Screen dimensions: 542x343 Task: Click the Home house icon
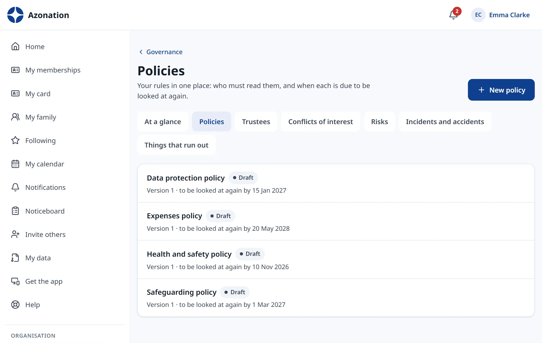point(15,47)
